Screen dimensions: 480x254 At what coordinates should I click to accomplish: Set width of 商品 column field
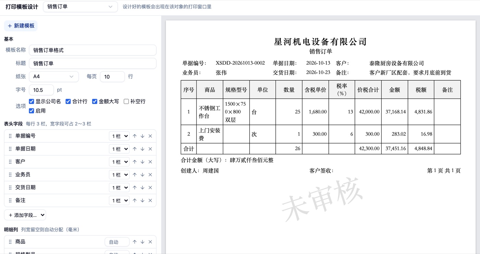coord(117,242)
